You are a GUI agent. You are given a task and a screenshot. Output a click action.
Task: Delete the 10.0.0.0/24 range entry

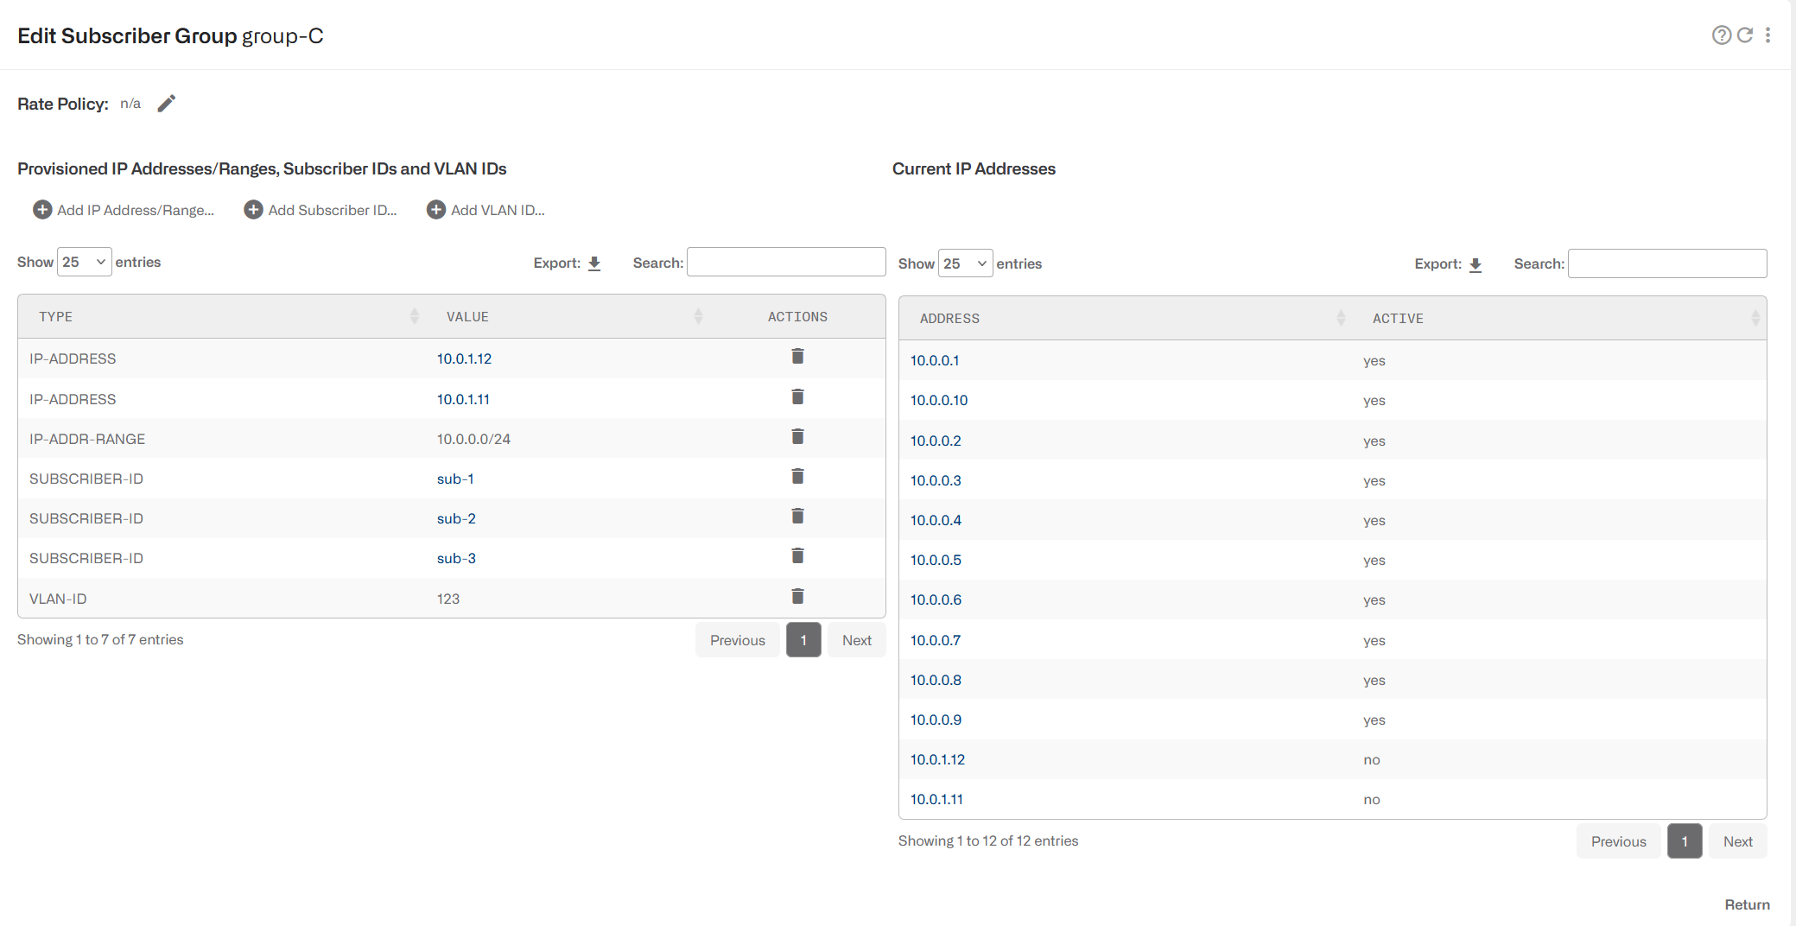(x=797, y=437)
